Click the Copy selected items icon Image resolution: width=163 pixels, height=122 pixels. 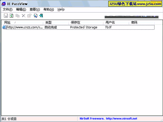point(17,16)
